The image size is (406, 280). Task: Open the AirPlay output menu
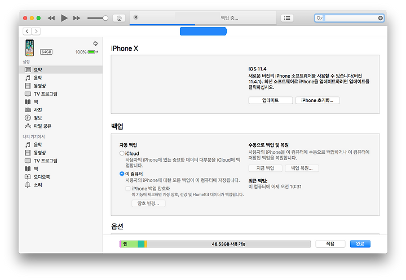click(x=119, y=18)
